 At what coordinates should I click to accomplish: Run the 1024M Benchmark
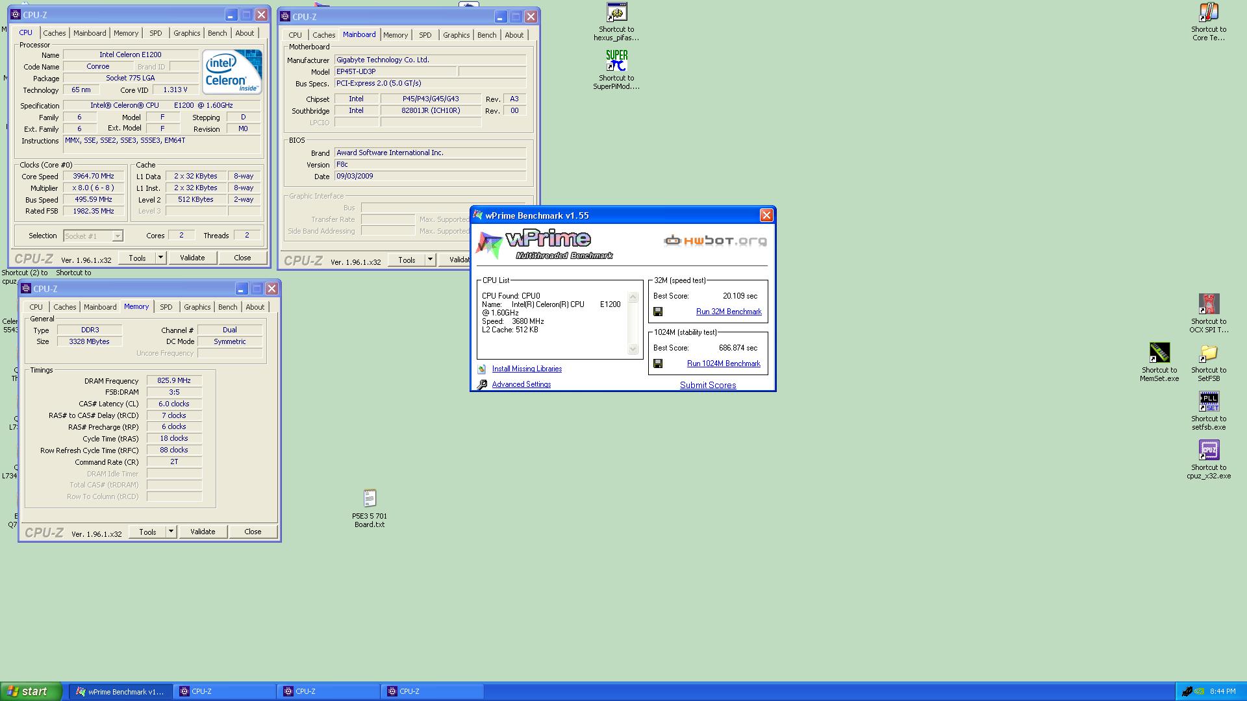coord(724,364)
